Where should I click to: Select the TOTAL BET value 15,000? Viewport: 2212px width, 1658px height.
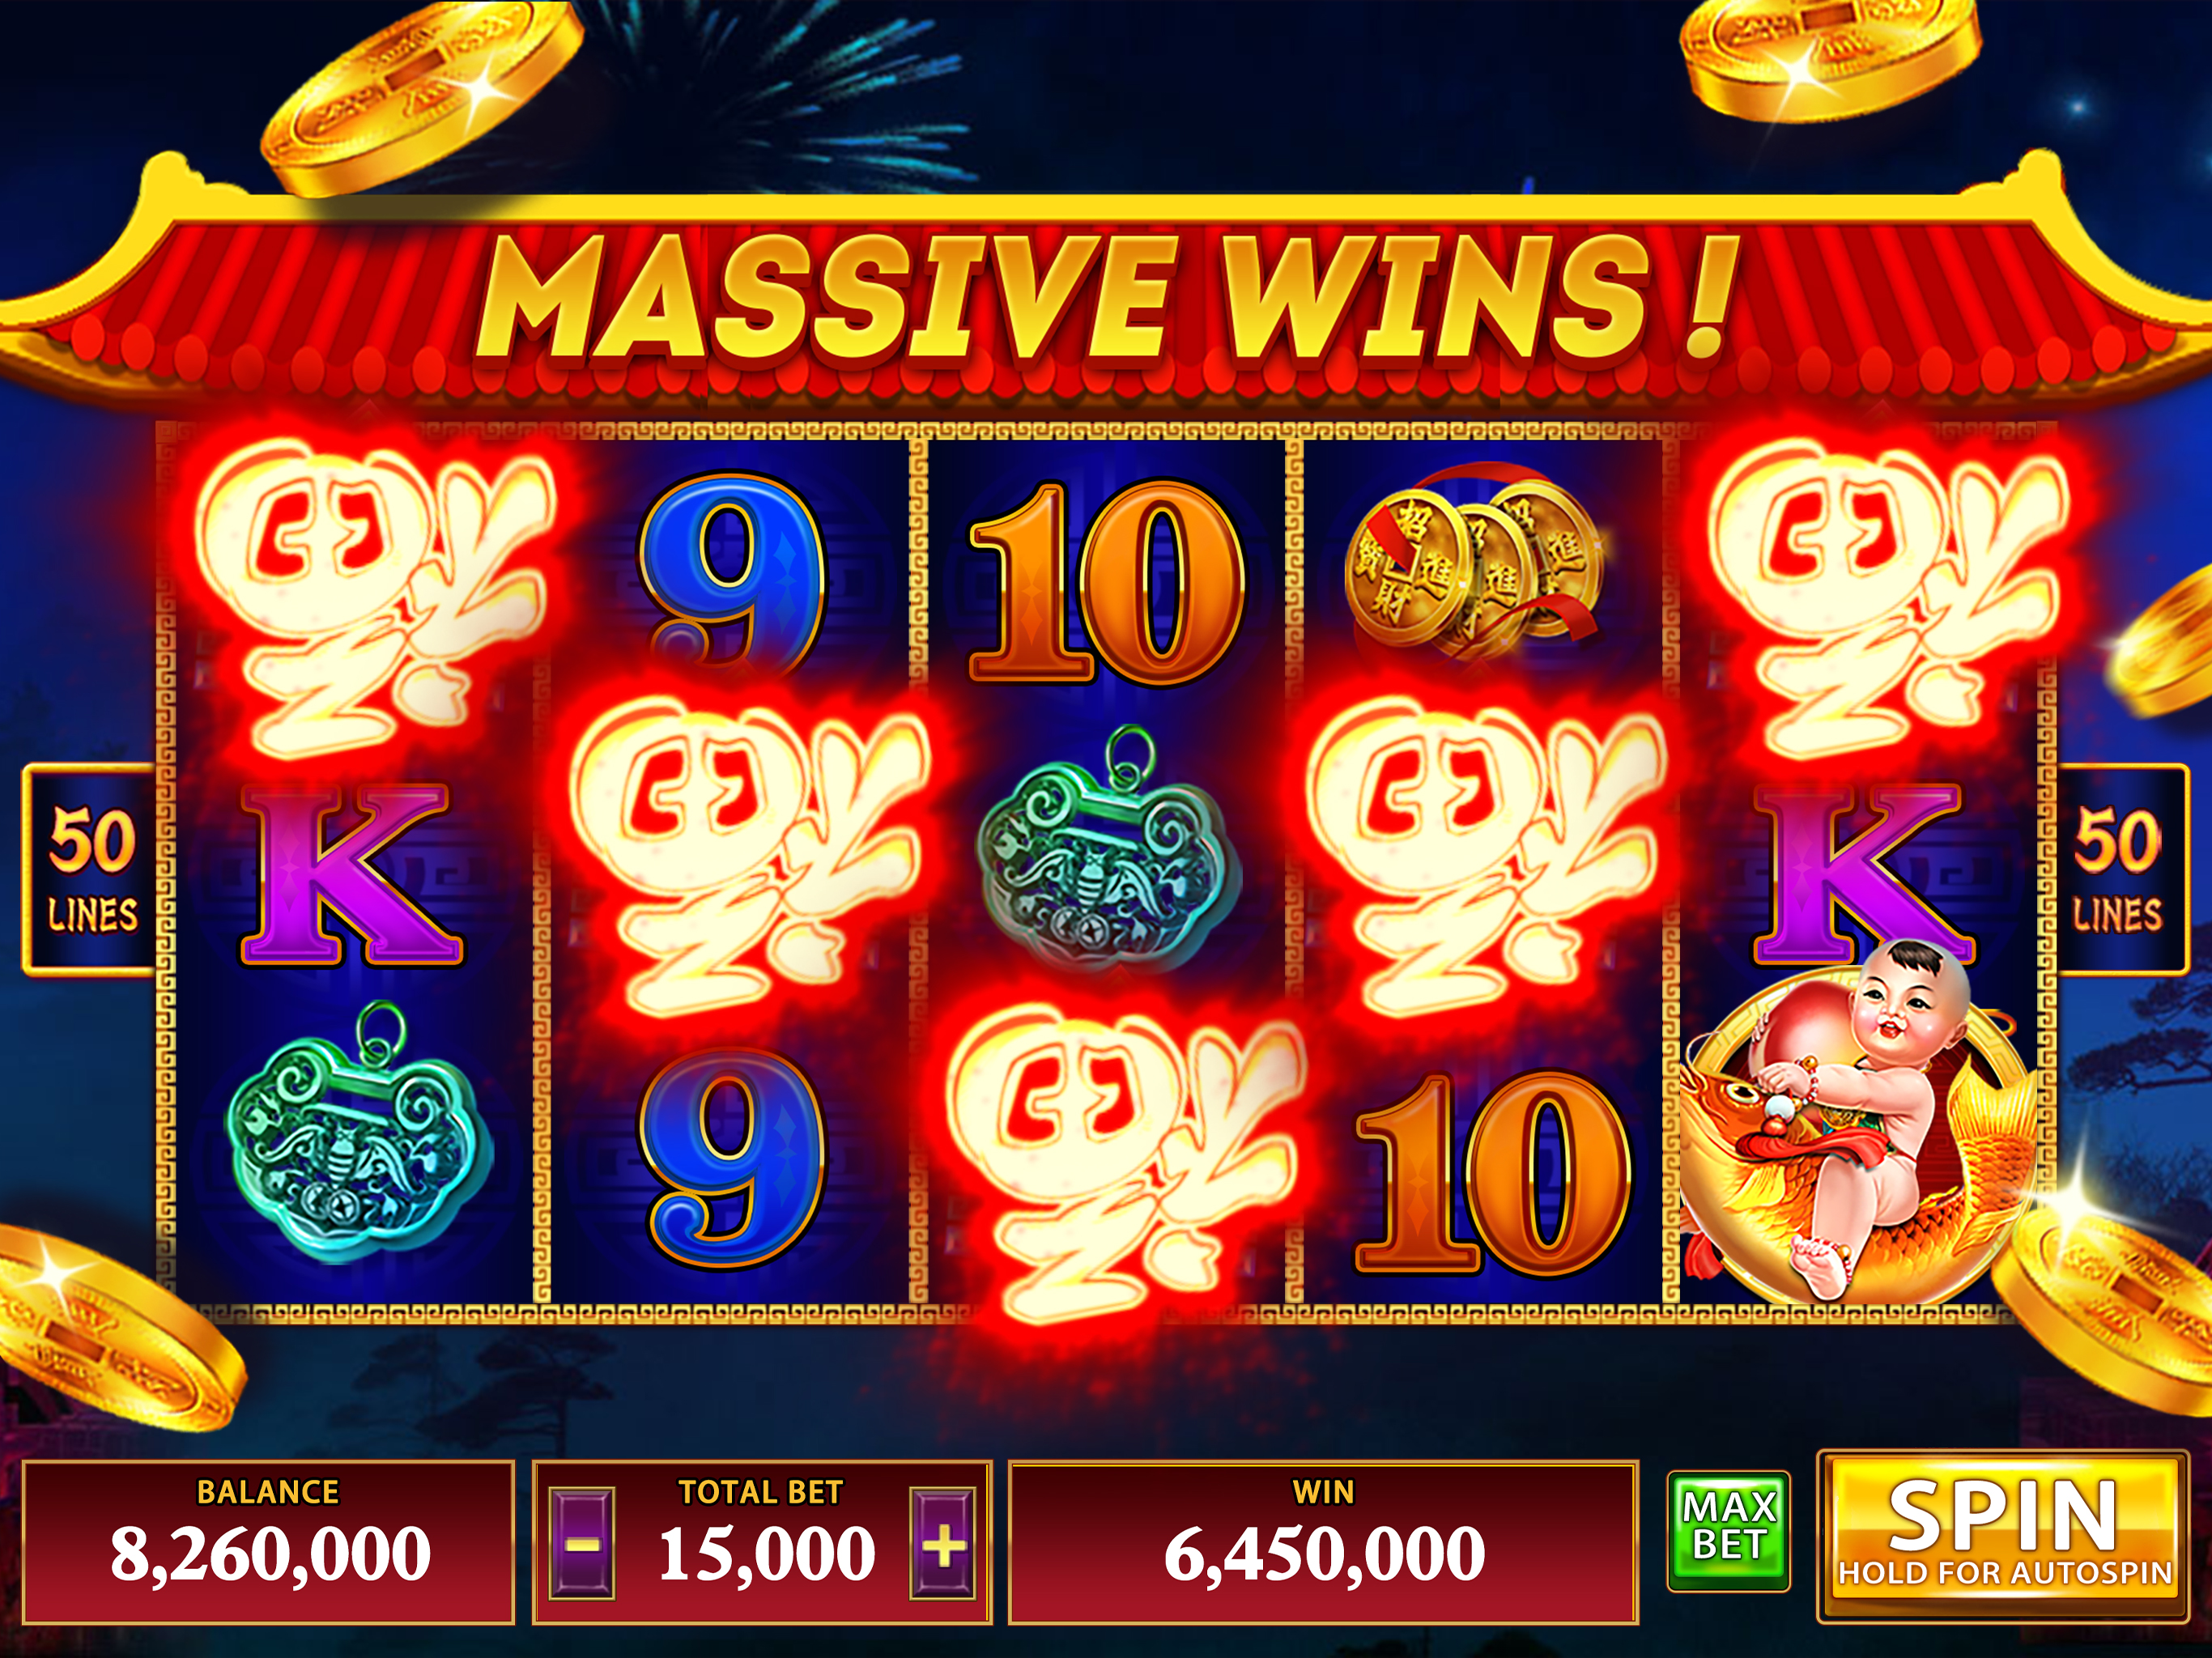tap(765, 1554)
